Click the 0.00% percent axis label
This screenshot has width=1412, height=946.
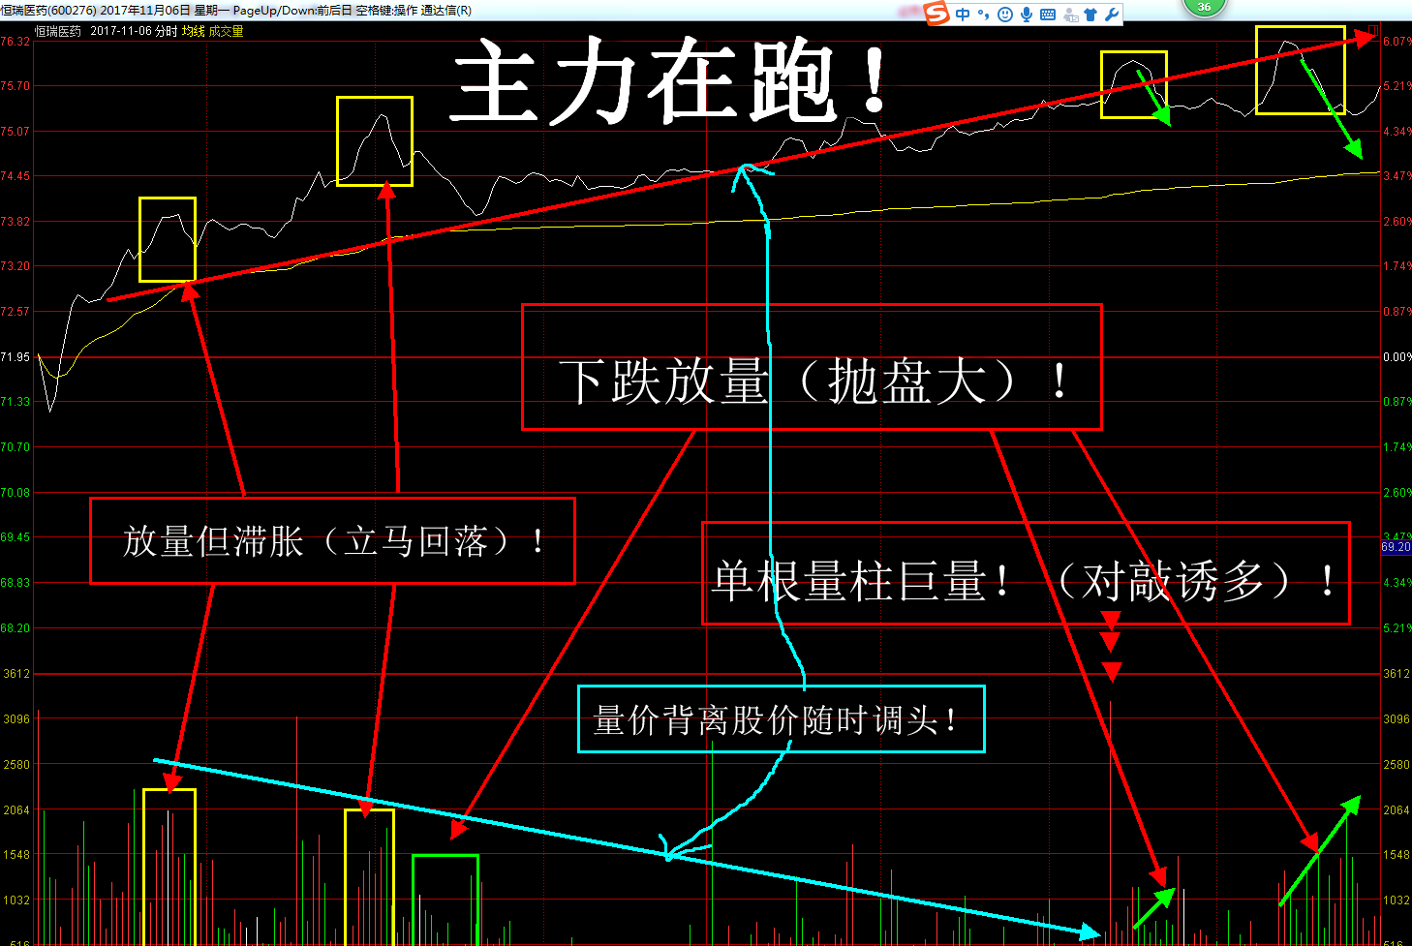click(x=1397, y=357)
